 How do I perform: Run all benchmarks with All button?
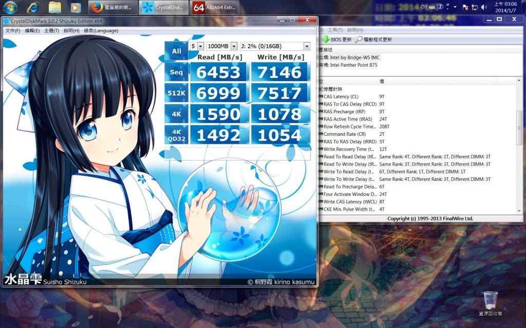[177, 51]
